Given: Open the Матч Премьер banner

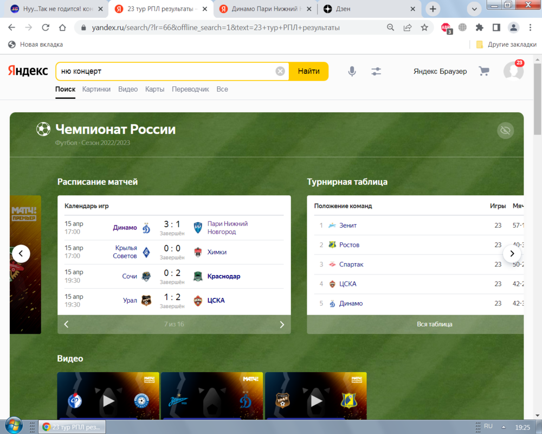Looking at the screenshot, I should pyautogui.click(x=25, y=265).
